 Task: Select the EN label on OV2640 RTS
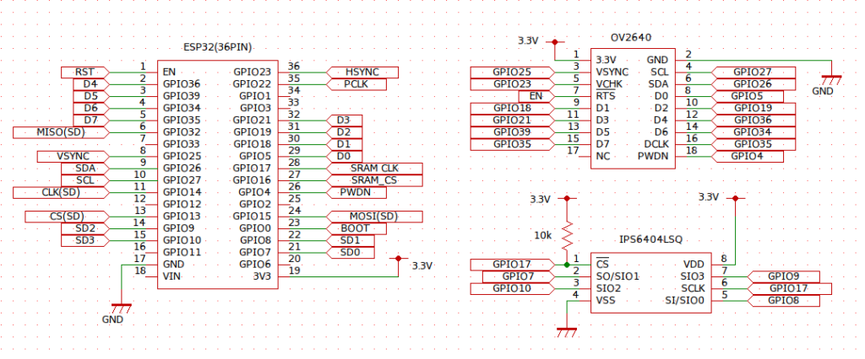tap(536, 96)
